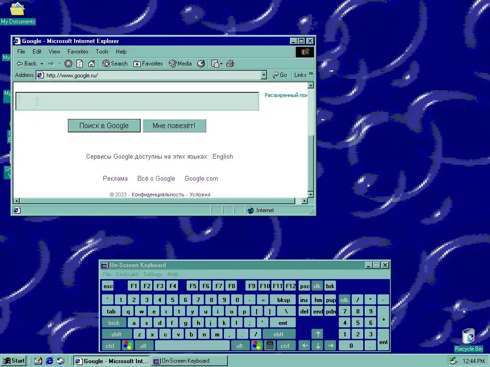Viewport: 490px width, 367px height.
Task: Open the Favorites toolbar button
Action: click(x=148, y=64)
